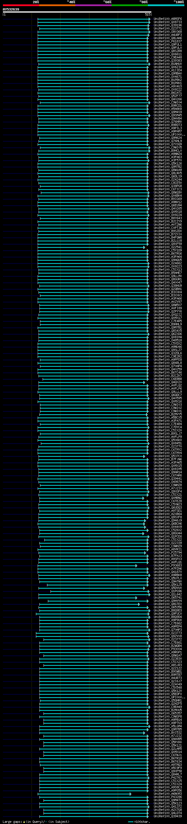
Task: Select the UniRef100_Q40047 label
Action: (167, 282)
